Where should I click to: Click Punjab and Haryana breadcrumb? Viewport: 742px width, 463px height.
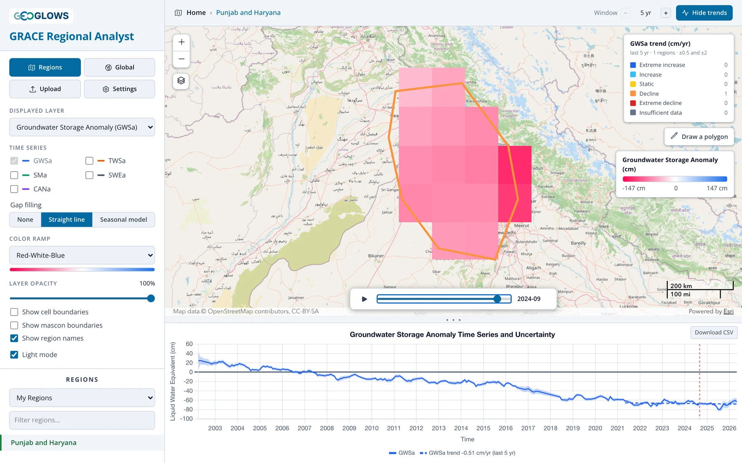248,13
